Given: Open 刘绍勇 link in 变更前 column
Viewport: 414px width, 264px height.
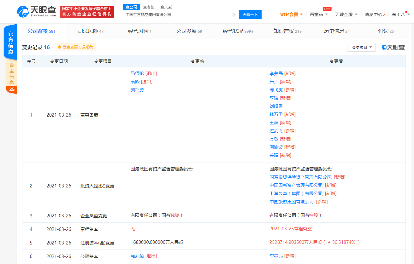Looking at the screenshot, I should click(137, 90).
